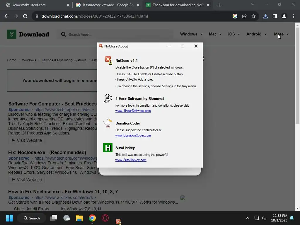Click the magnifier icon in Search Apps
Screen dimensions: 300x225
click(x=63, y=34)
